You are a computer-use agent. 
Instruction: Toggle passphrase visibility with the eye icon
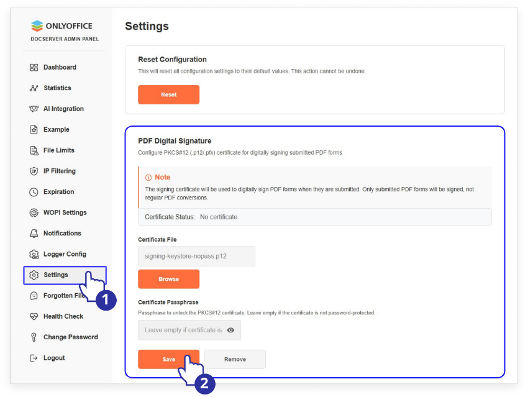click(x=230, y=331)
